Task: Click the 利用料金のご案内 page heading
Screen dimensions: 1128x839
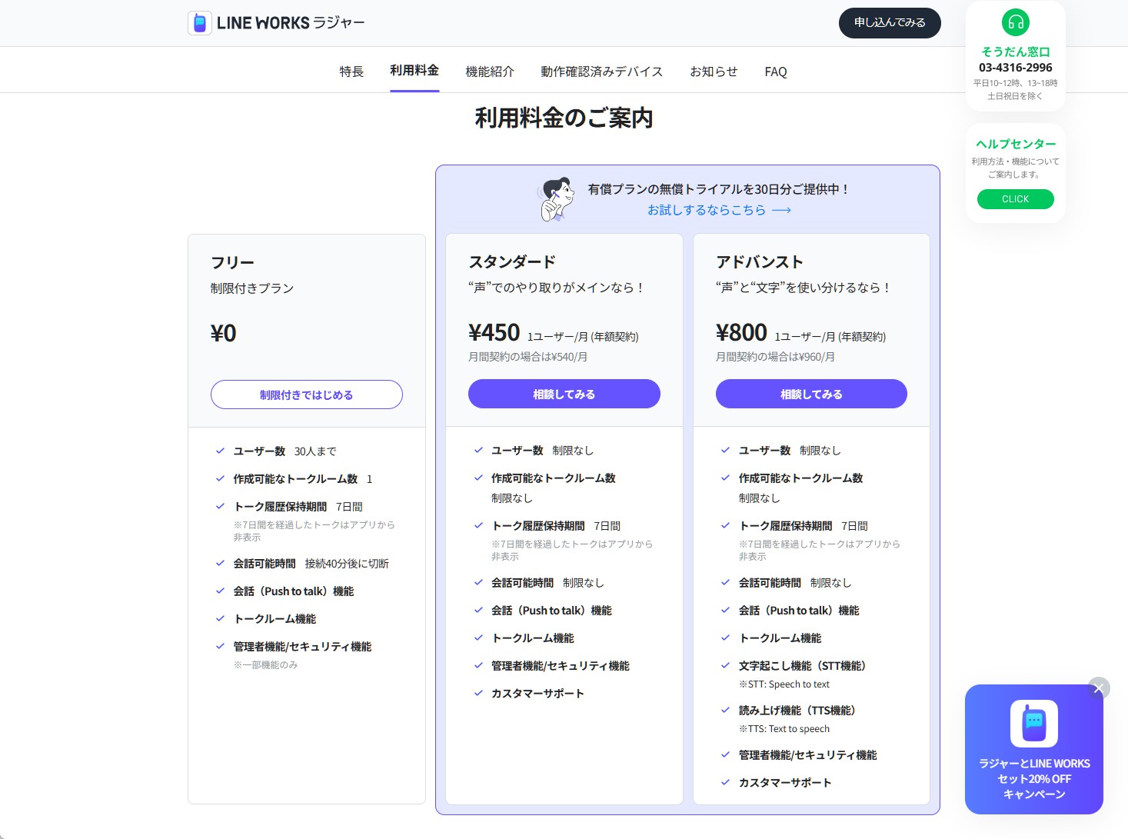Action: [x=564, y=118]
